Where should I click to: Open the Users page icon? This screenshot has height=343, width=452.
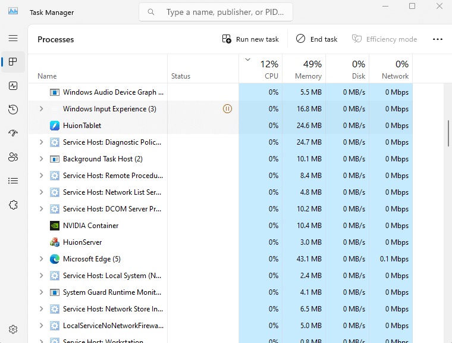[13, 157]
